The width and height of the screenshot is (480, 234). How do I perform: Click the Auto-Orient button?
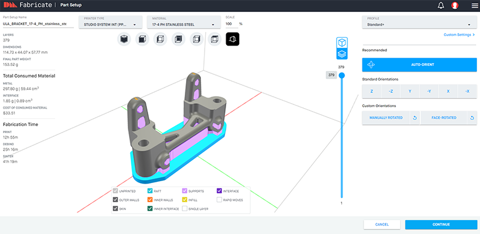point(419,65)
